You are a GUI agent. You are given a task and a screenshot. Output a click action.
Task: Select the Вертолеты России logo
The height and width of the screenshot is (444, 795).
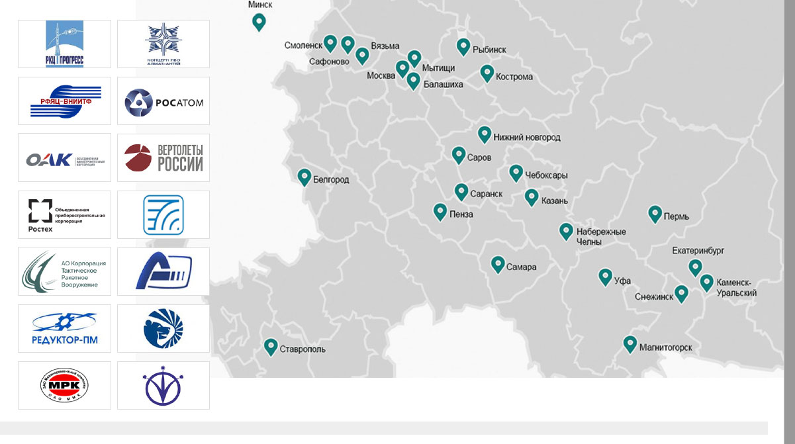point(164,157)
